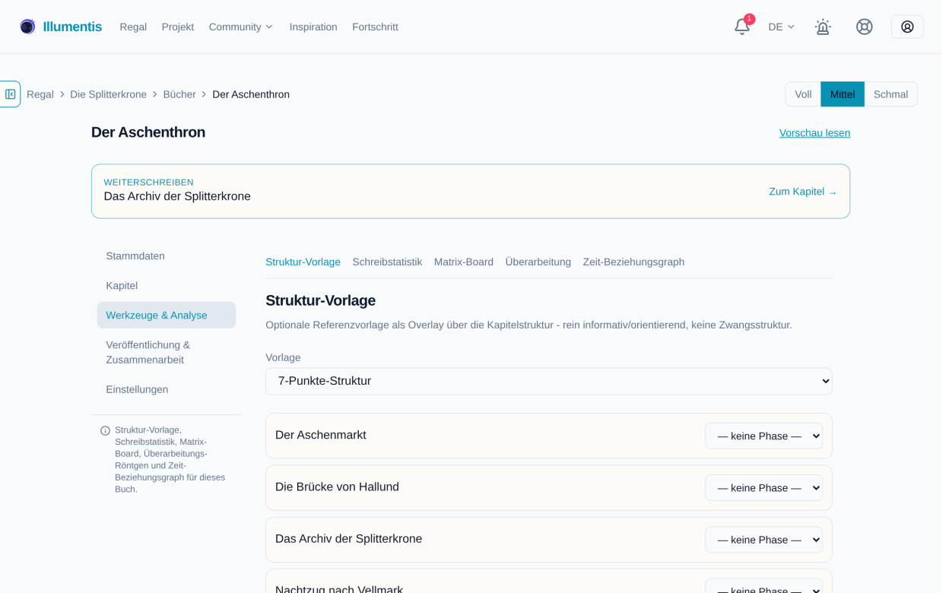Go to Die Splitterkrone breadcrumb

point(109,95)
